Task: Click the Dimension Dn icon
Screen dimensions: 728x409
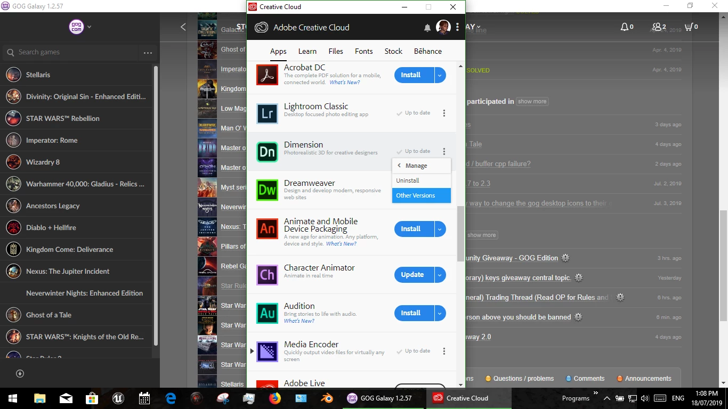Action: 267,152
